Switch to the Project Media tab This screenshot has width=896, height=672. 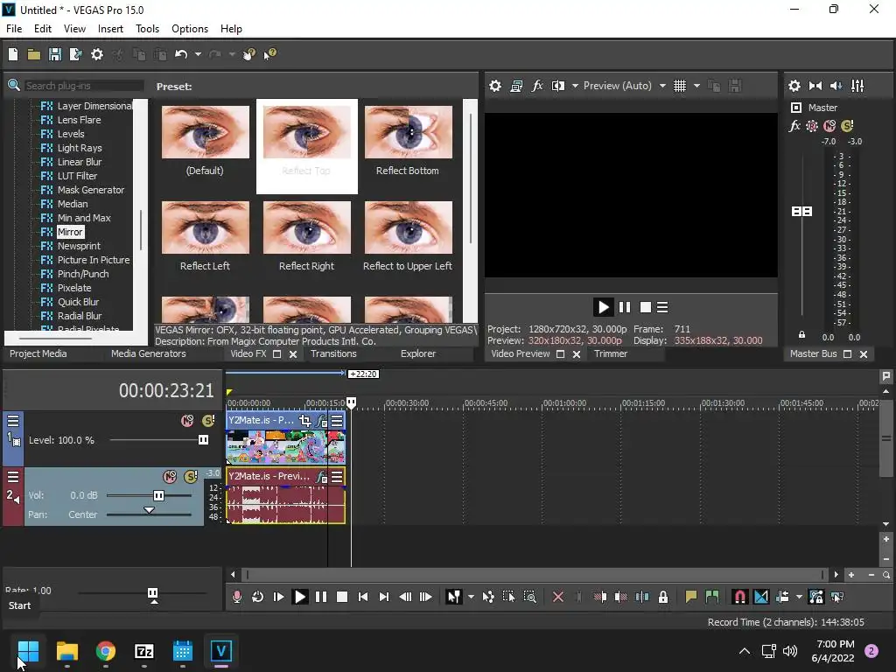(38, 353)
